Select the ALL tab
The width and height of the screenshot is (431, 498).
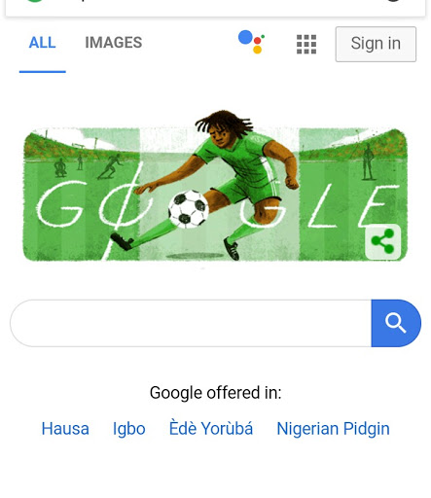pyautogui.click(x=43, y=43)
